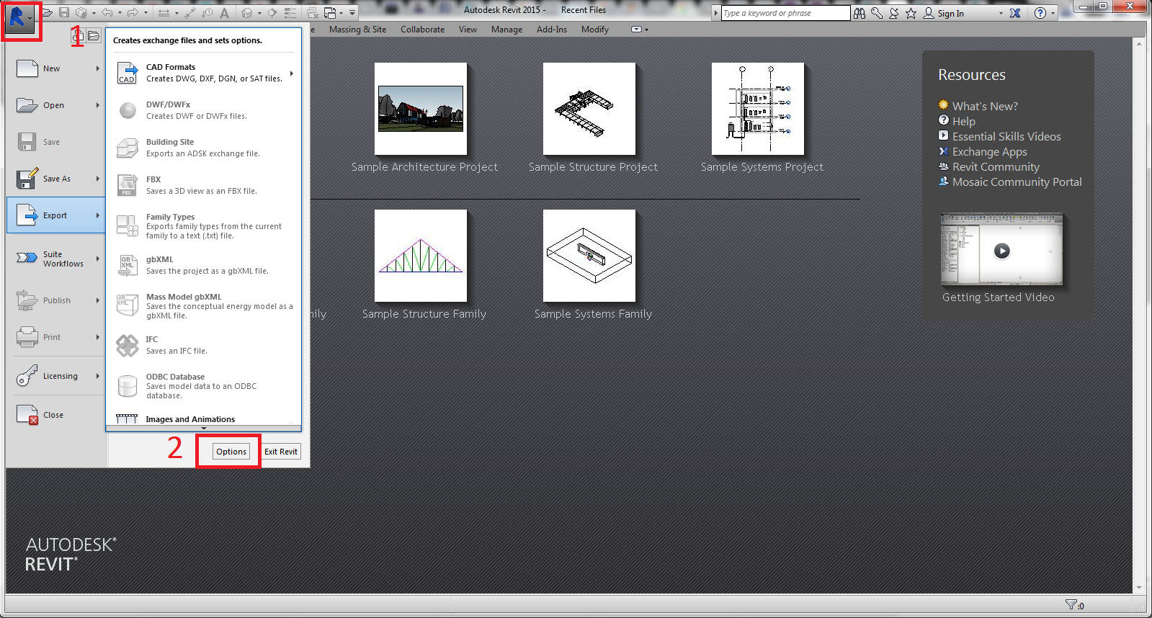The width and height of the screenshot is (1152, 618).
Task: Select the Tag by Category tool icon
Action: [x=207, y=12]
